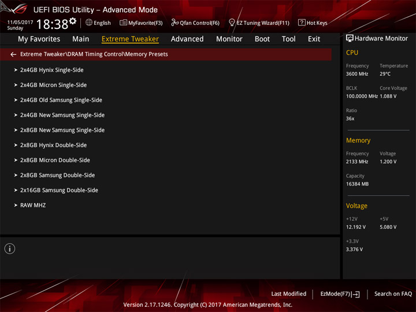Screen dimensions: 416x312
Task: Select 2x8GB Micron Double-Side preset text
Action: (55, 160)
